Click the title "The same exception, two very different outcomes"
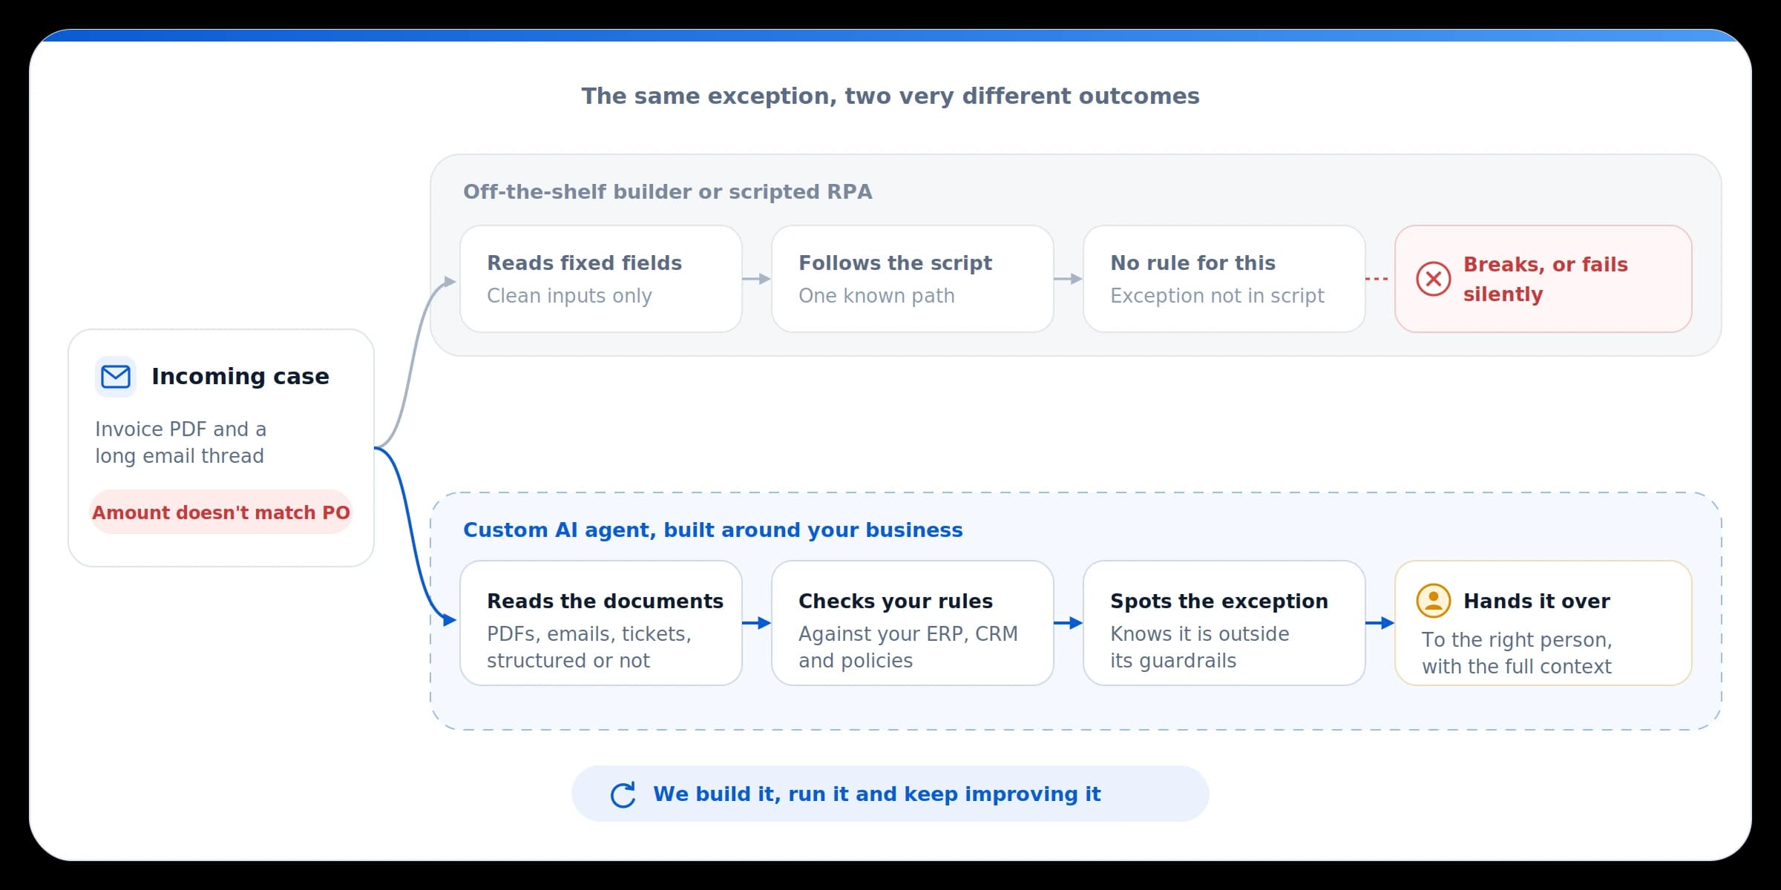 tap(890, 96)
